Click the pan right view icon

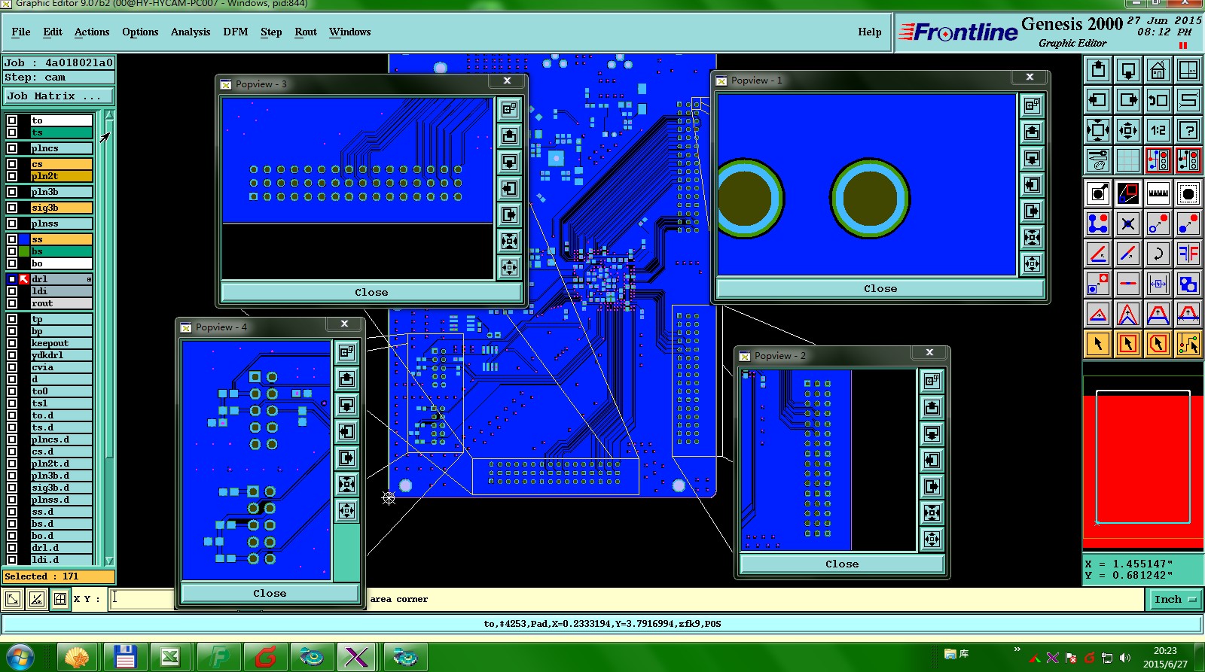[1128, 100]
